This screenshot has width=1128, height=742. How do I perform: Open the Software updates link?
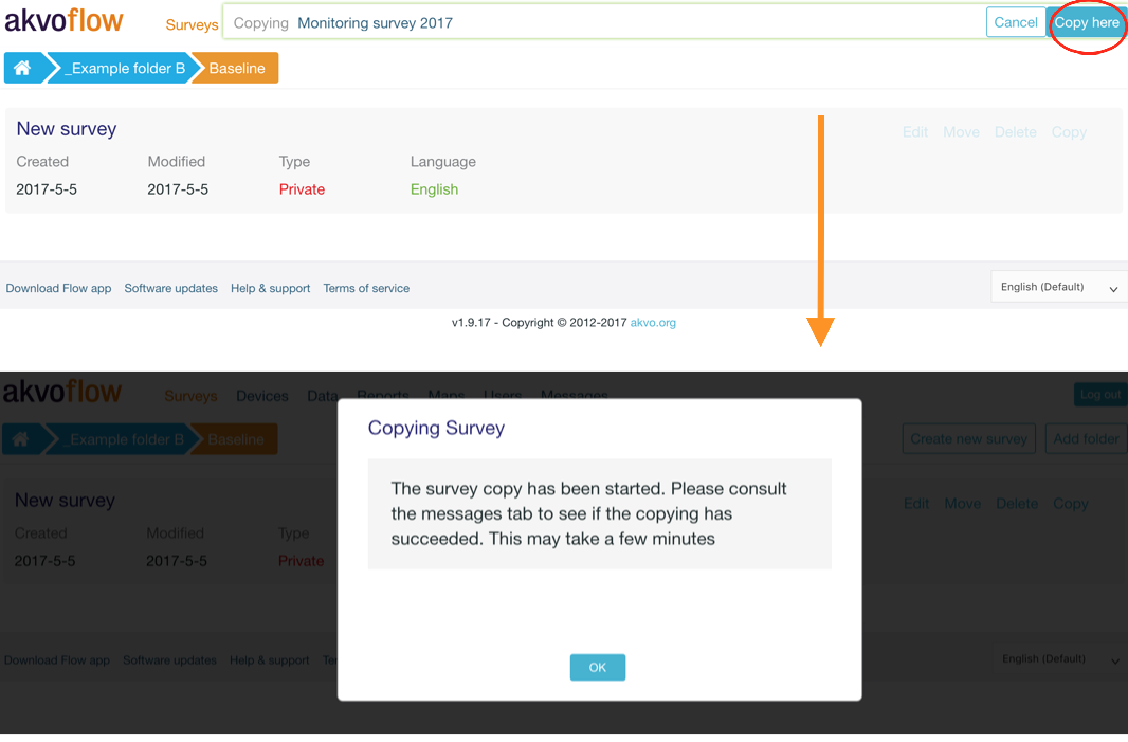(171, 288)
